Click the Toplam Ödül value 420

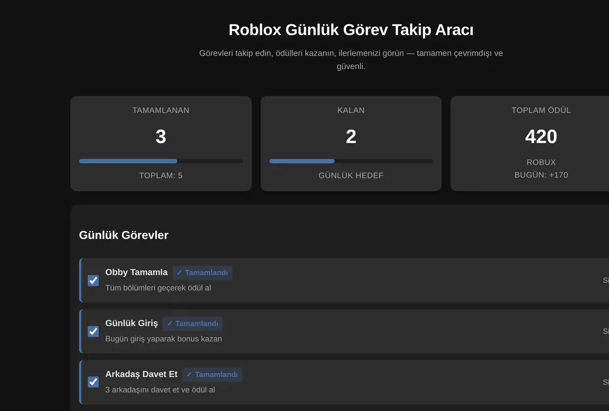pos(541,137)
